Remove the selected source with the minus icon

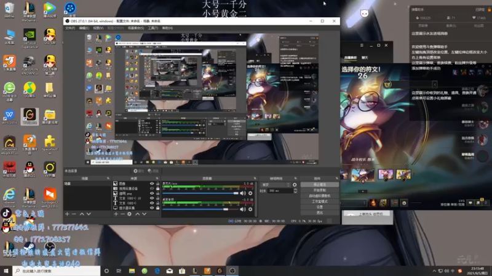[x=122, y=214]
